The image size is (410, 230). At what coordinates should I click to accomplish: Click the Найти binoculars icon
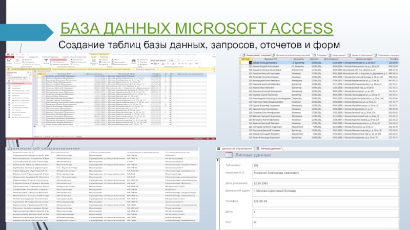[x=134, y=60]
